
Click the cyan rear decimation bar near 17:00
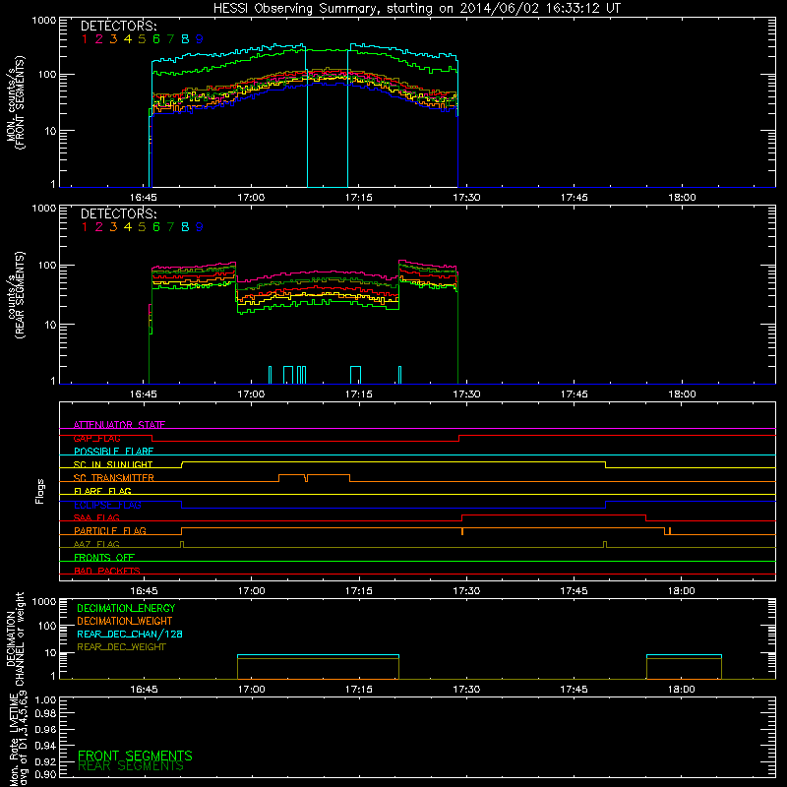(x=318, y=655)
